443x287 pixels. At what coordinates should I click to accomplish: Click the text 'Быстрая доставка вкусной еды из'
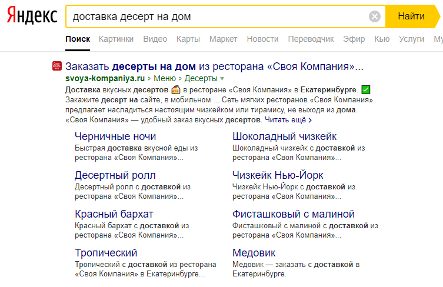136,148
